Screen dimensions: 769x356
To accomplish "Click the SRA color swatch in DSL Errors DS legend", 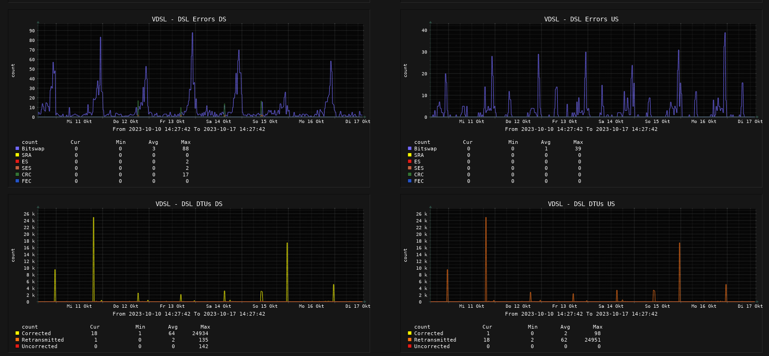I will 17,155.
